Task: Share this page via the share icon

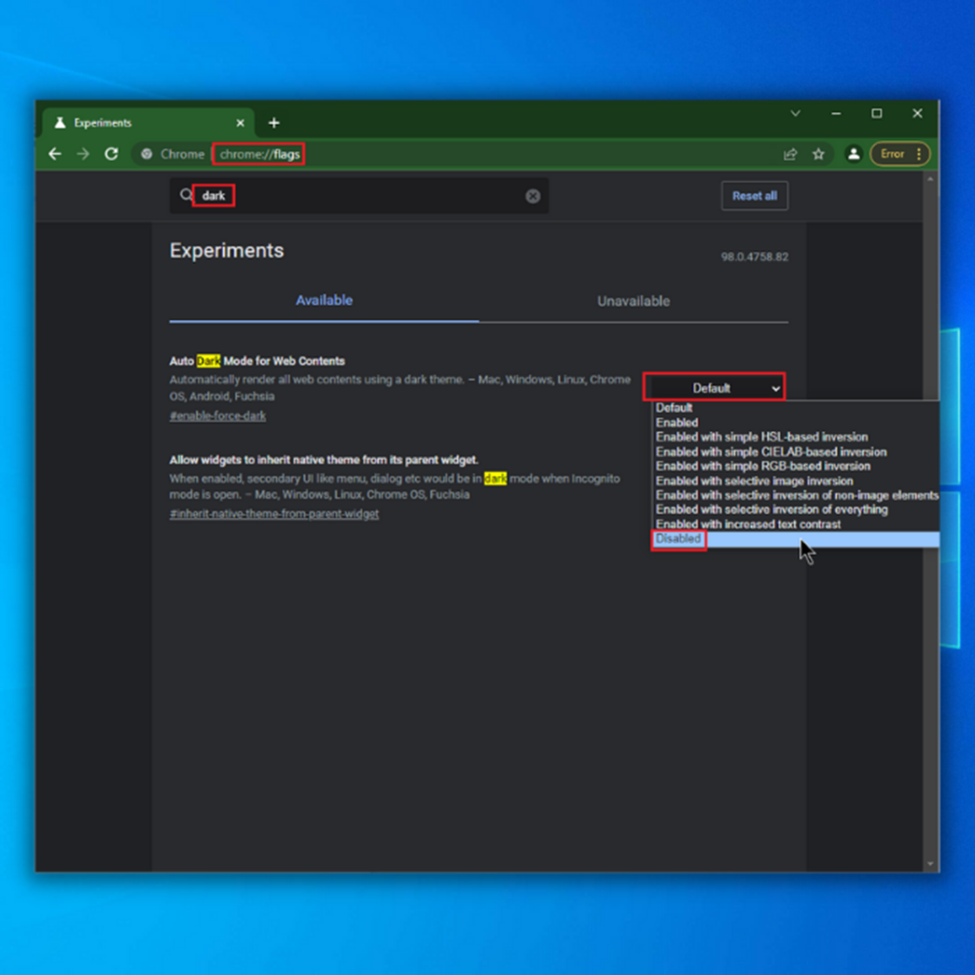Action: 790,154
